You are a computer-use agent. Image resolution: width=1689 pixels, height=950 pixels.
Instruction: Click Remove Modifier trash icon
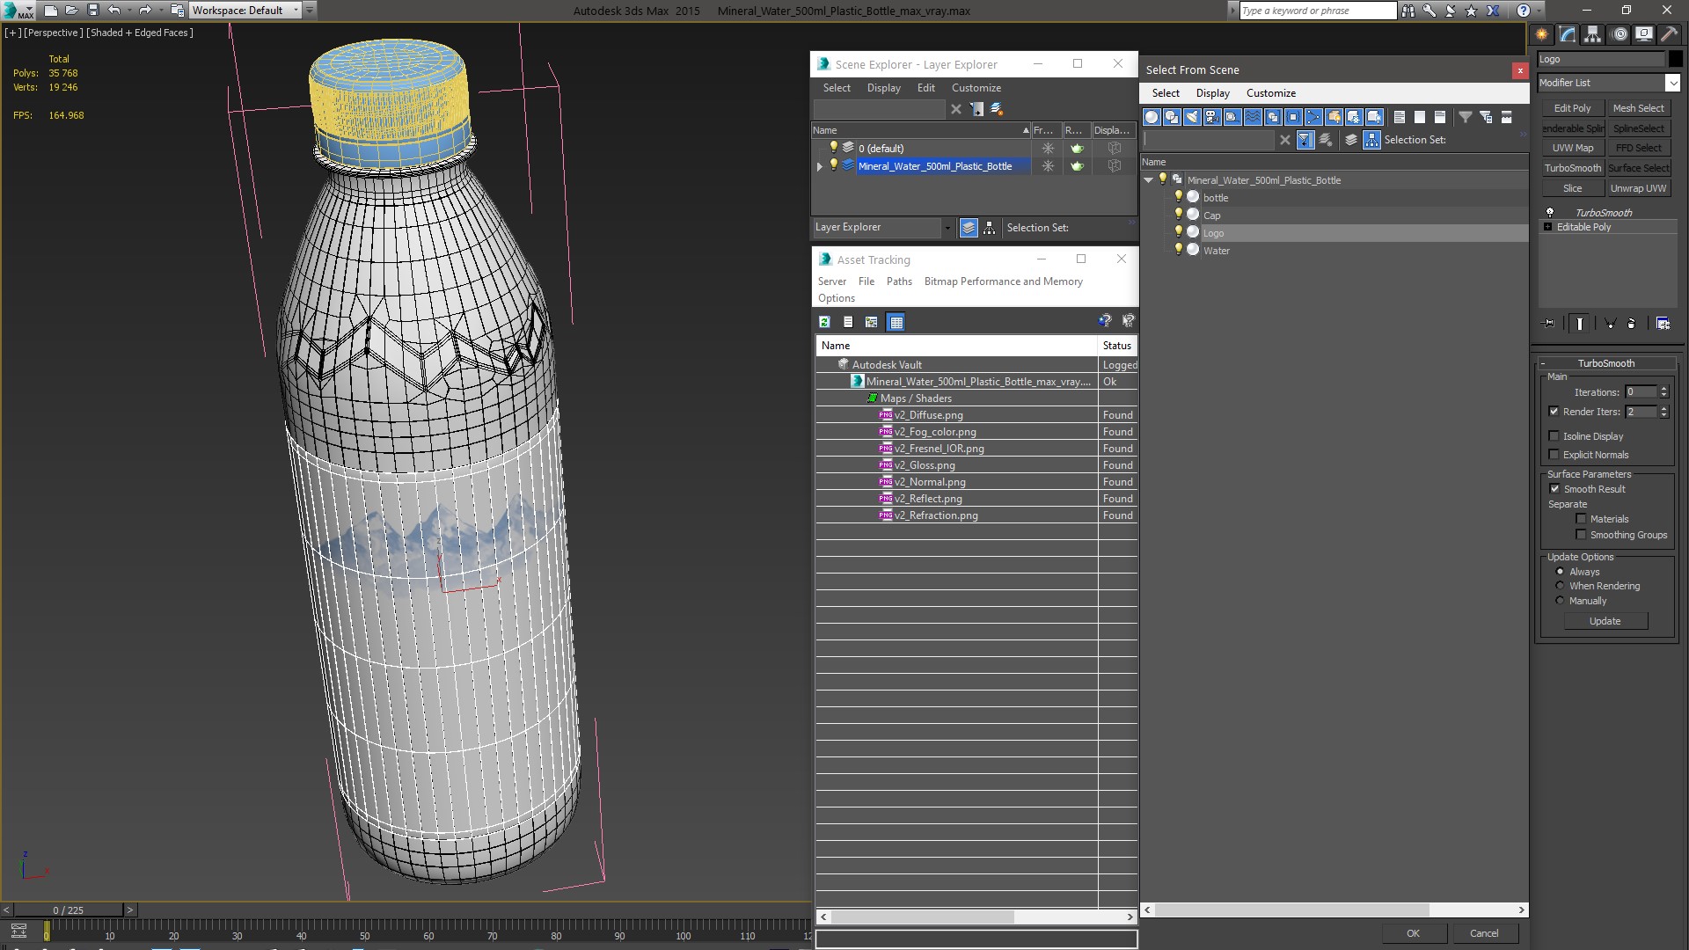point(1631,324)
